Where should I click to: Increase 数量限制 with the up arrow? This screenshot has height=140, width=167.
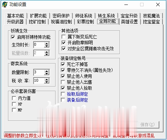point(47,71)
